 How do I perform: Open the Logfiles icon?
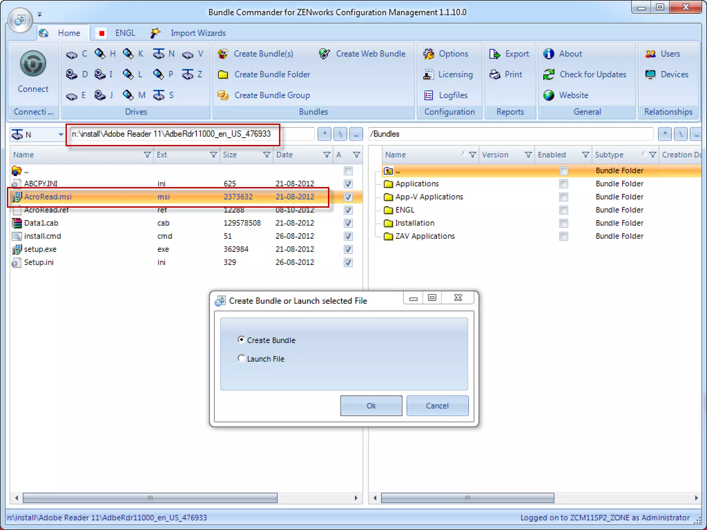(x=429, y=95)
